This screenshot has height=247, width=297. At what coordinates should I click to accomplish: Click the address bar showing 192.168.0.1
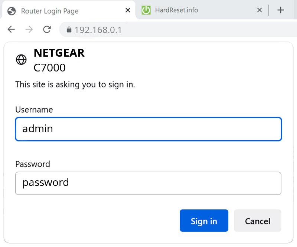(x=98, y=30)
